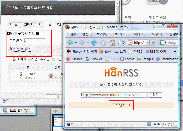The image size is (183, 131).
Task: Open the 도구(T) menu in Firefox
Action: coord(157,34)
